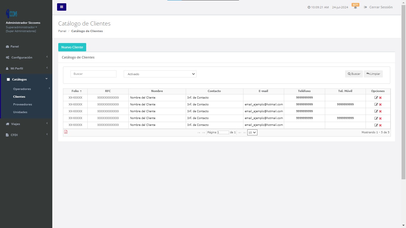Image resolution: width=406 pixels, height=228 pixels.
Task: Expand the Configuración sidebar menu
Action: 26,57
